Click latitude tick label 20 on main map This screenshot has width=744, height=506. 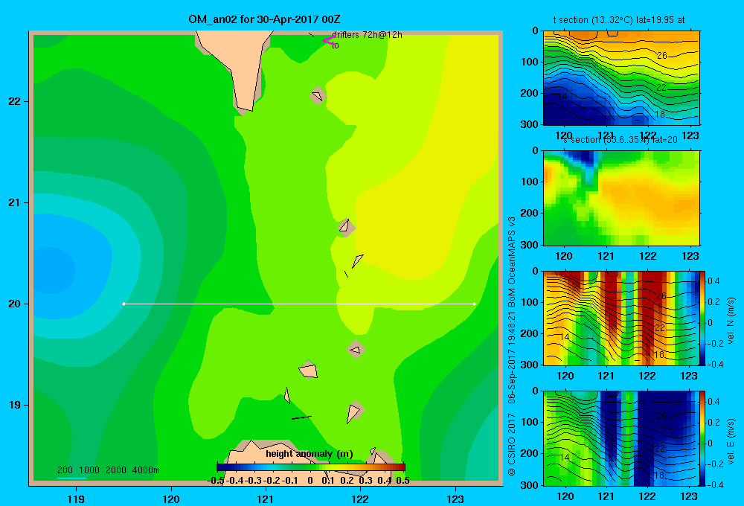(15, 304)
